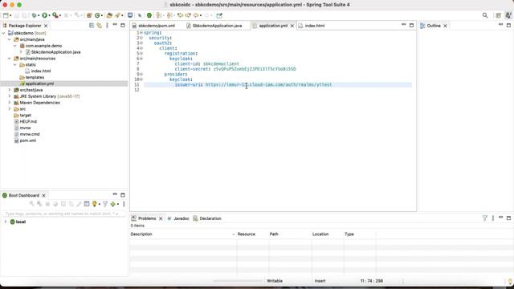Click the Boot Dashboard properties view icon
Screen dimensions: 514x289
point(87,204)
